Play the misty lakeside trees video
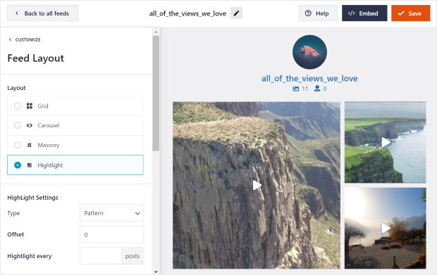Image resolution: width=437 pixels, height=275 pixels. coord(386,228)
